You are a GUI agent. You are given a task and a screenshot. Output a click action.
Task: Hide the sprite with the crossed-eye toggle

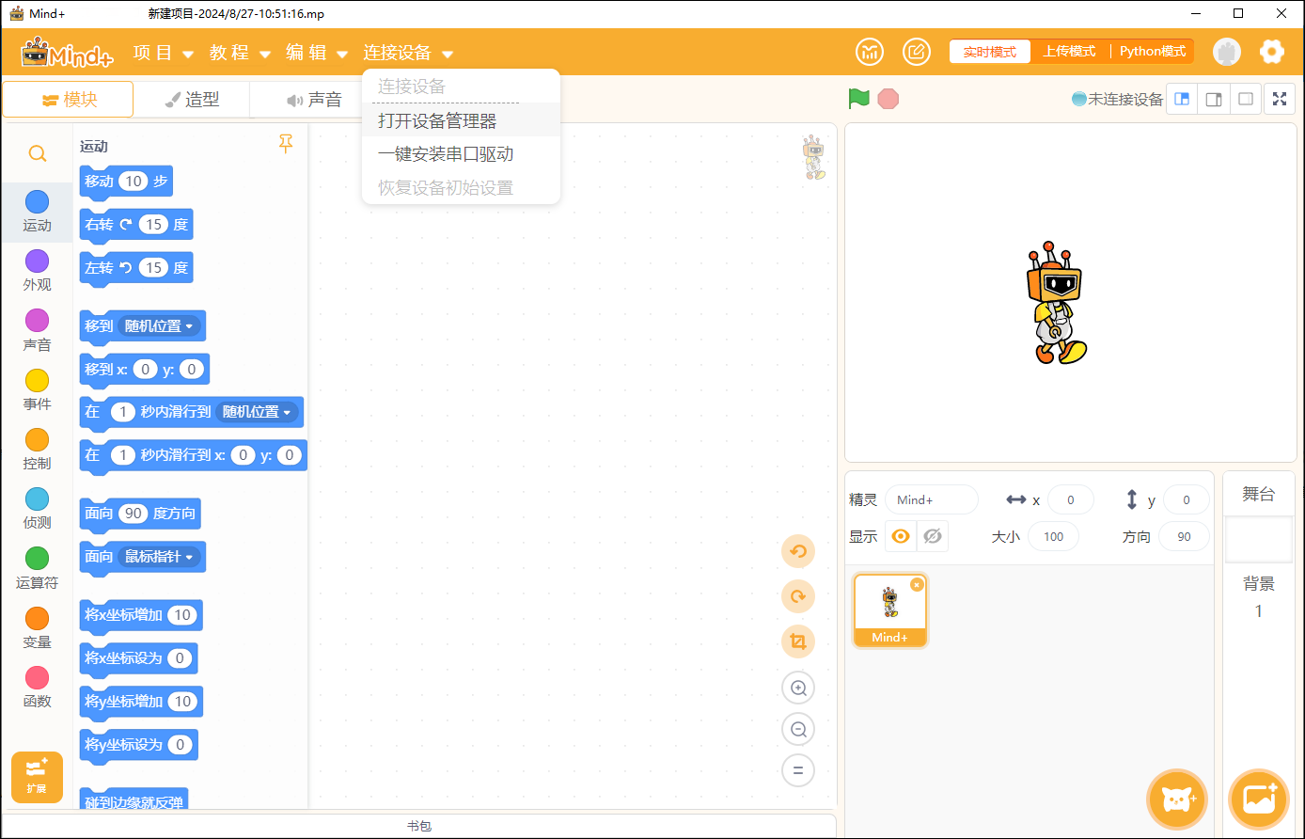[932, 535]
